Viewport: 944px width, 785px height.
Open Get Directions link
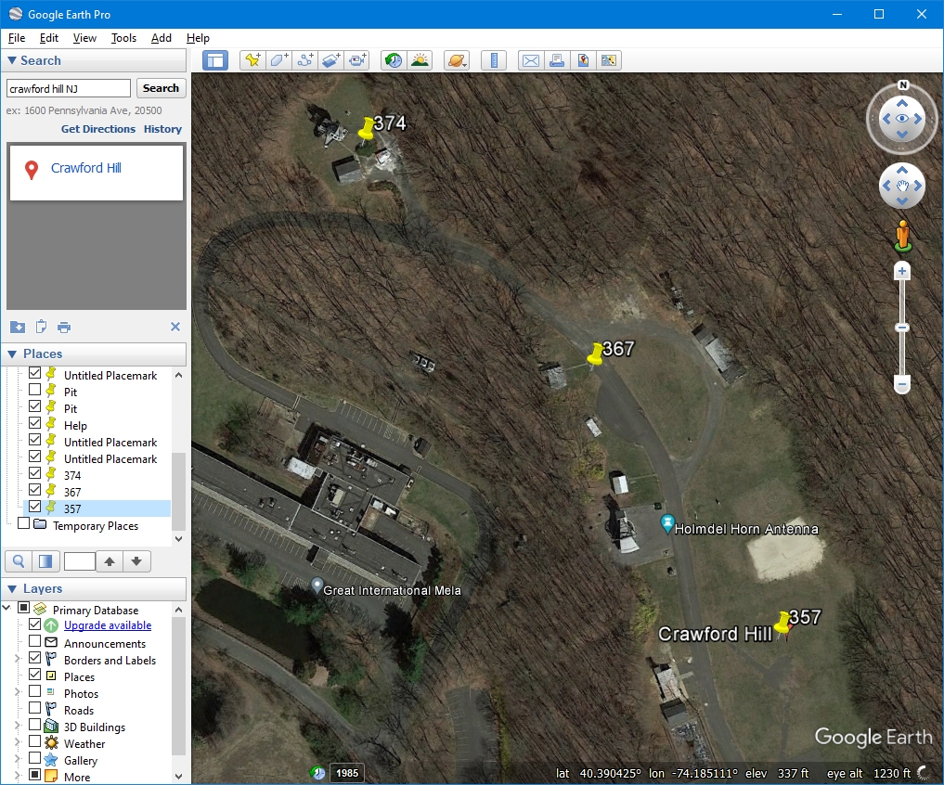98,129
